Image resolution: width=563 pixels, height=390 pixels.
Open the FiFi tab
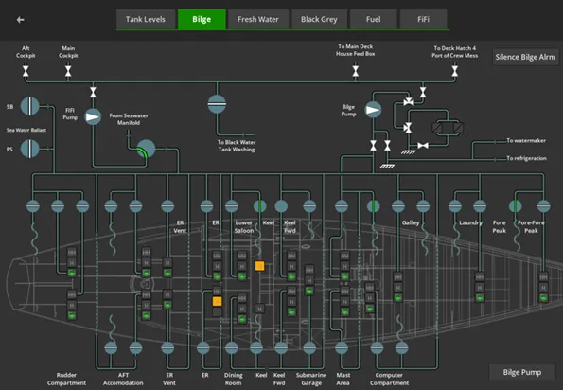(423, 19)
